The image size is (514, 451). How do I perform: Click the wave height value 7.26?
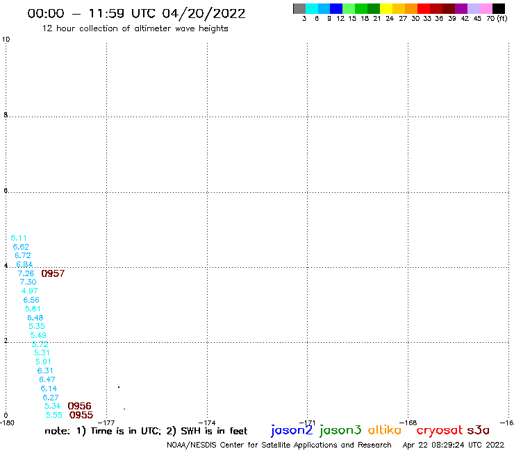[x=26, y=273]
